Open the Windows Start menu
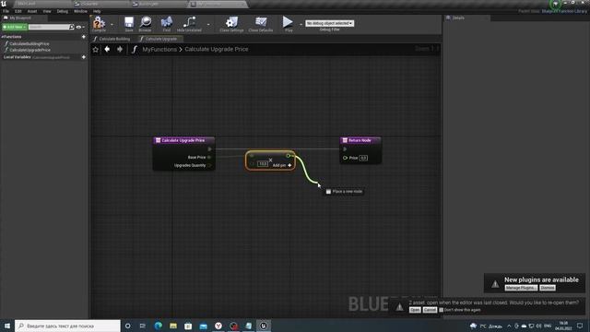This screenshot has height=332, width=590. click(7, 326)
